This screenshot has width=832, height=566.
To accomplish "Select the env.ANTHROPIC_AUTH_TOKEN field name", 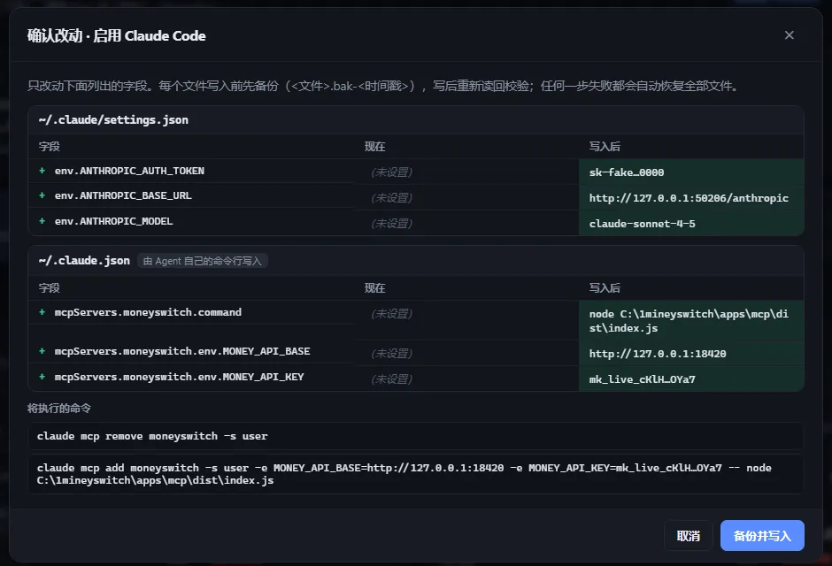I will click(129, 171).
